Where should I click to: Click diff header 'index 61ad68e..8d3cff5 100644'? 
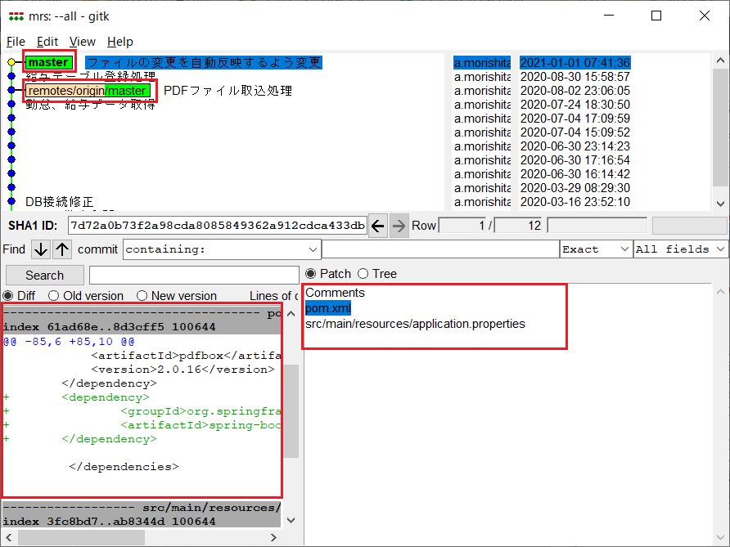pyautogui.click(x=109, y=327)
